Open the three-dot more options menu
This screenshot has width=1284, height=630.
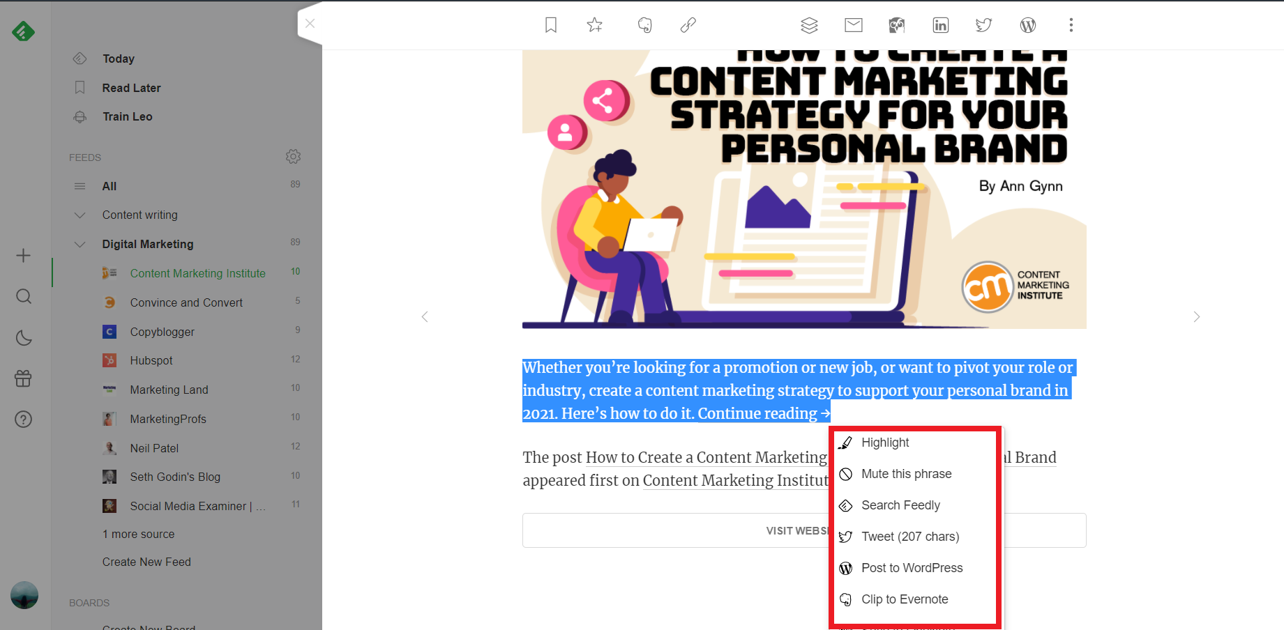tap(1071, 25)
